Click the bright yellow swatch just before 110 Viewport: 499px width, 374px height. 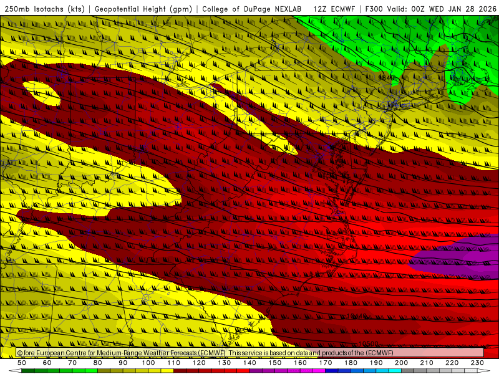167,371
